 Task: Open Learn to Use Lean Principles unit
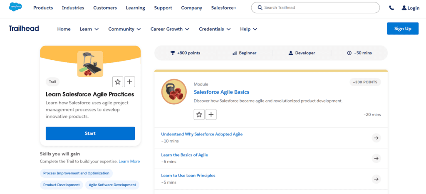pyautogui.click(x=188, y=176)
